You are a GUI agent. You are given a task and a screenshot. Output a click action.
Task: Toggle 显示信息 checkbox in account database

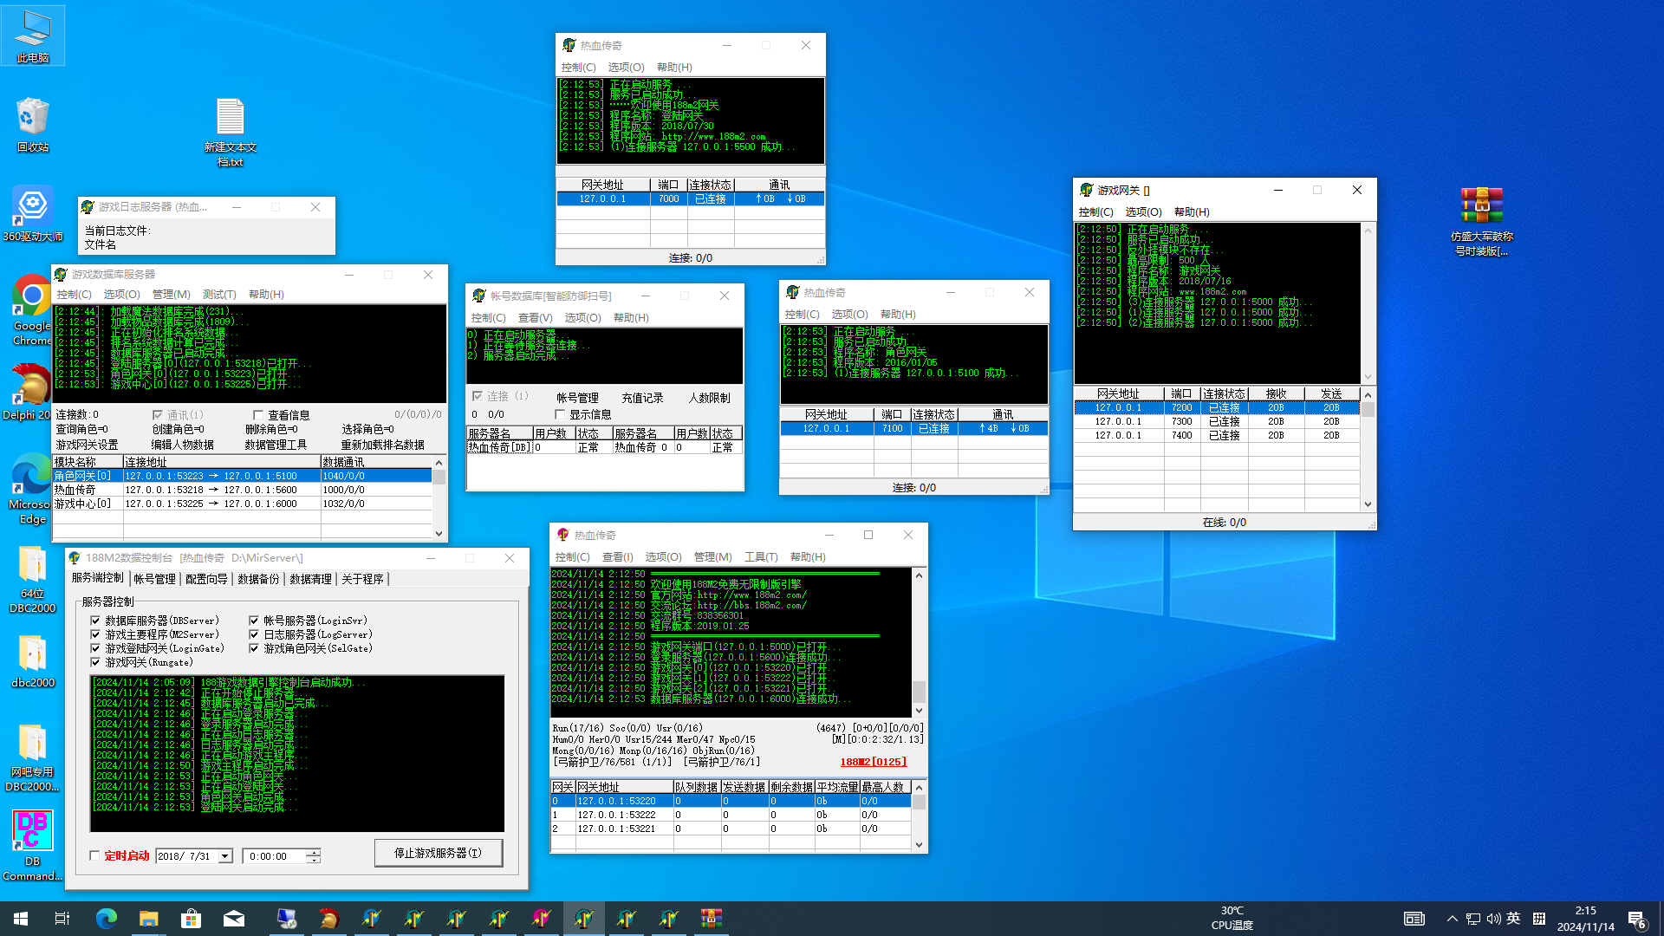[x=560, y=414]
